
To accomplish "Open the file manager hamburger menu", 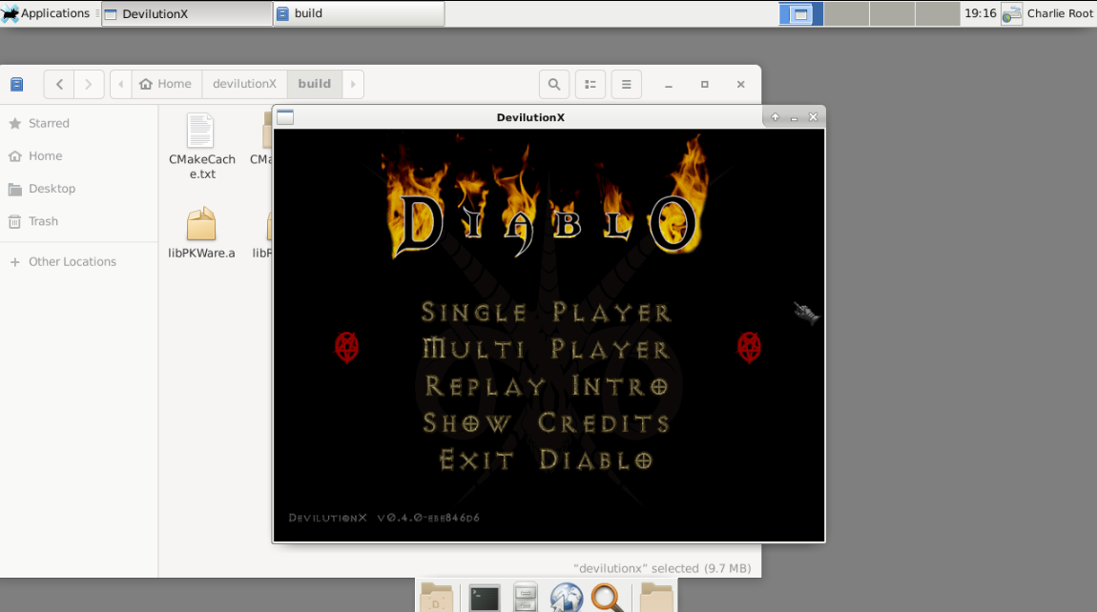I will coord(626,84).
